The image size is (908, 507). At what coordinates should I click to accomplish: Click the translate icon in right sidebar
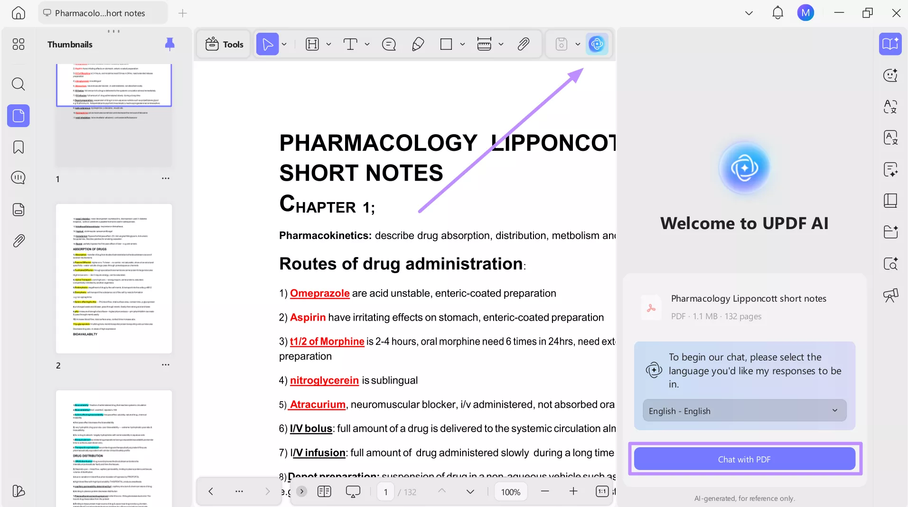click(890, 106)
